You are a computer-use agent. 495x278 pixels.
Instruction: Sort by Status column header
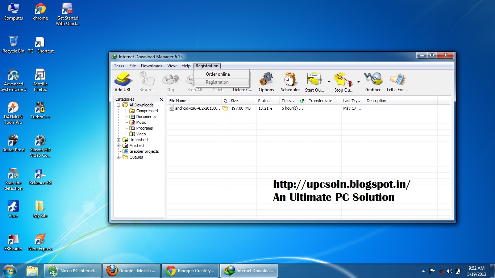point(268,101)
